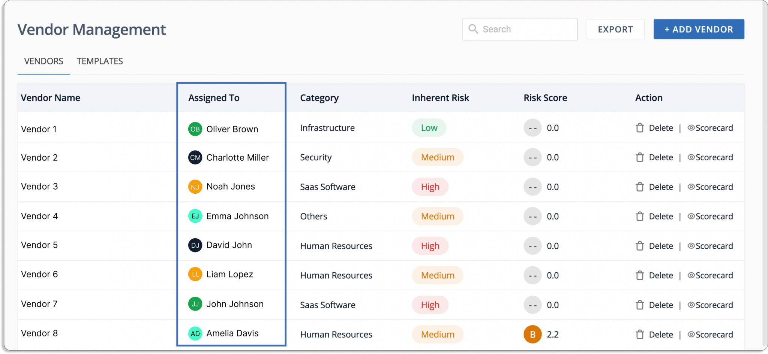Click the EJ avatar for Emma Johnson

pos(195,216)
